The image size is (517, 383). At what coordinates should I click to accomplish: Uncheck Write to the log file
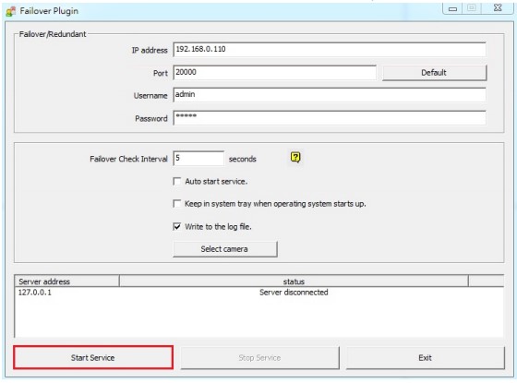point(177,226)
